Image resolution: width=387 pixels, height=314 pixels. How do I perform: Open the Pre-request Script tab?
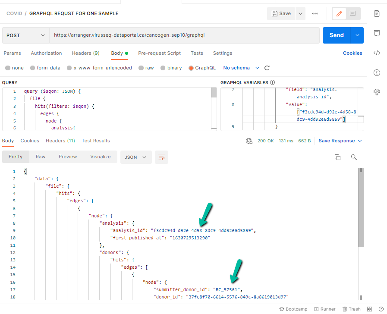click(x=159, y=53)
